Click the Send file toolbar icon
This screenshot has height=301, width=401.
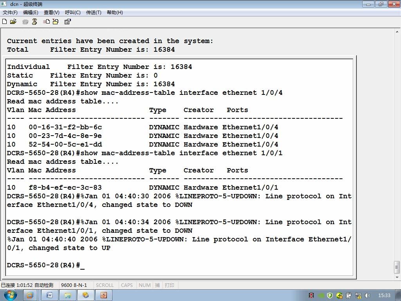click(47, 22)
